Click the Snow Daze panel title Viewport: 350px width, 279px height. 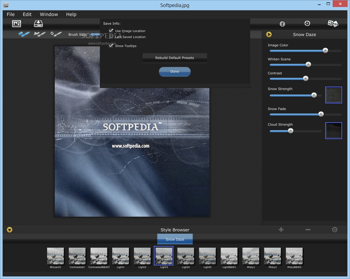click(305, 35)
